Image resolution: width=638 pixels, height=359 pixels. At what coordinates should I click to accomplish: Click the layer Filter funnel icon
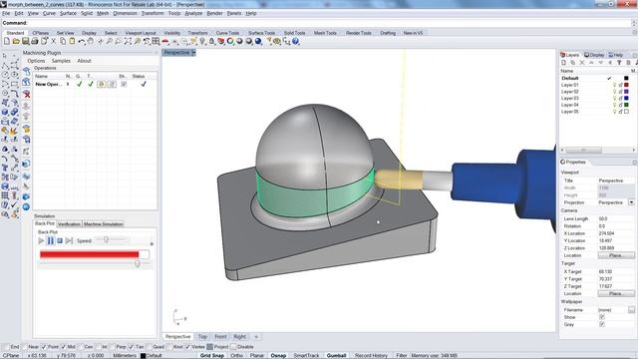(619, 63)
